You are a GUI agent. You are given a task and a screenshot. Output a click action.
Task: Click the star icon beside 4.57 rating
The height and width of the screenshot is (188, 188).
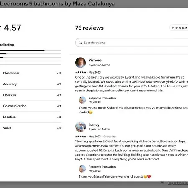point(0,28)
